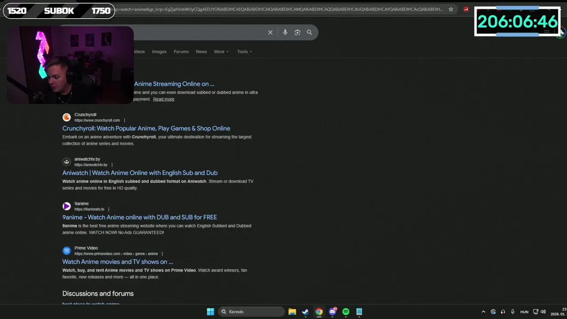Open the Crunchyroll: Watch Popular Anime result
The width and height of the screenshot is (567, 319).
pyautogui.click(x=146, y=128)
